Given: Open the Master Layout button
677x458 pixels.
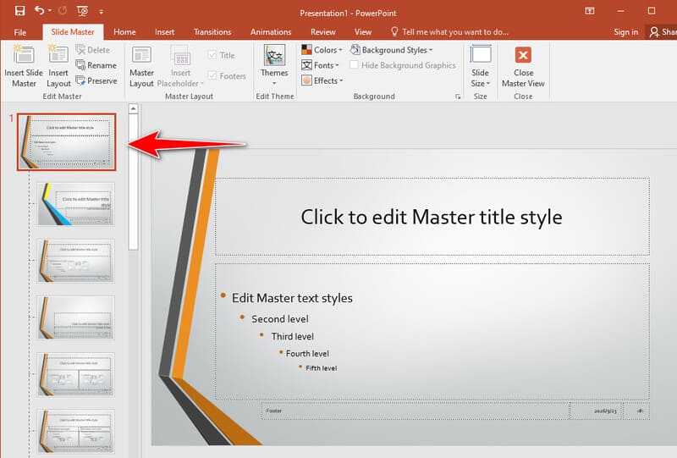Looking at the screenshot, I should click(141, 67).
